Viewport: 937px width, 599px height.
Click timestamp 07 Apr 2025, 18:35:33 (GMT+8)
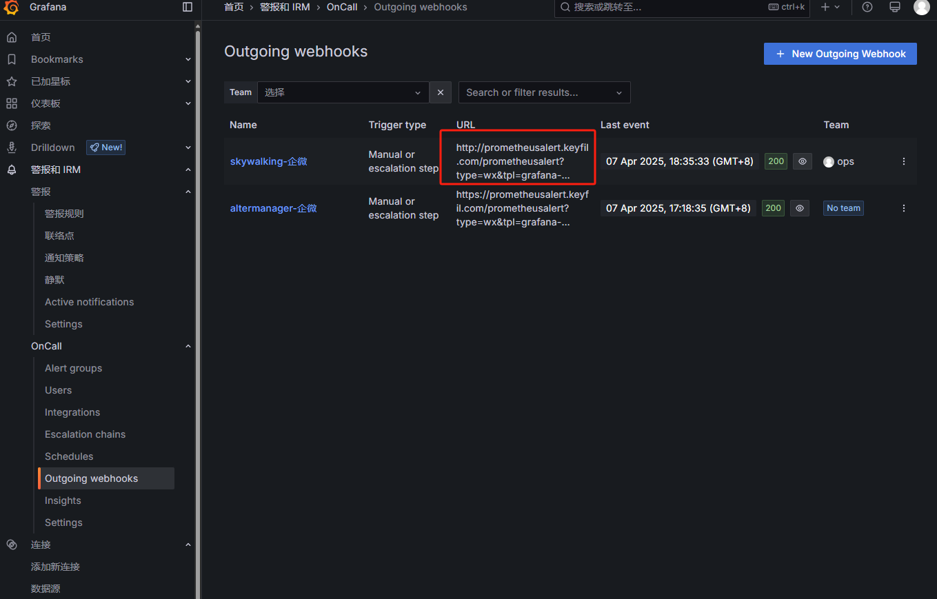tap(679, 161)
